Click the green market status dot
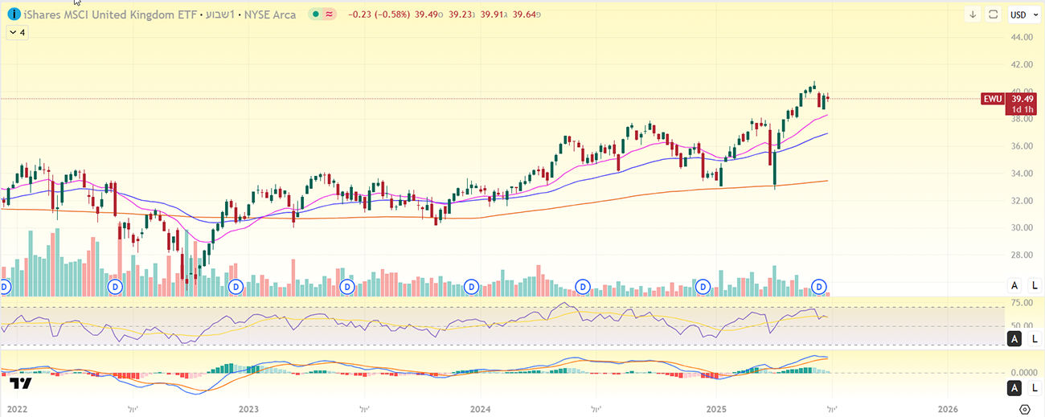 [x=316, y=14]
